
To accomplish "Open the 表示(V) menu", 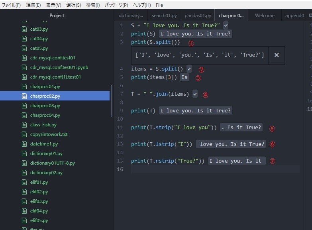I will (x=53, y=5).
